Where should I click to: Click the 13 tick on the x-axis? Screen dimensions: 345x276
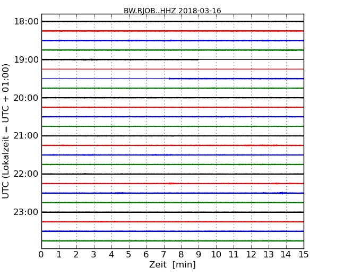[269, 254]
